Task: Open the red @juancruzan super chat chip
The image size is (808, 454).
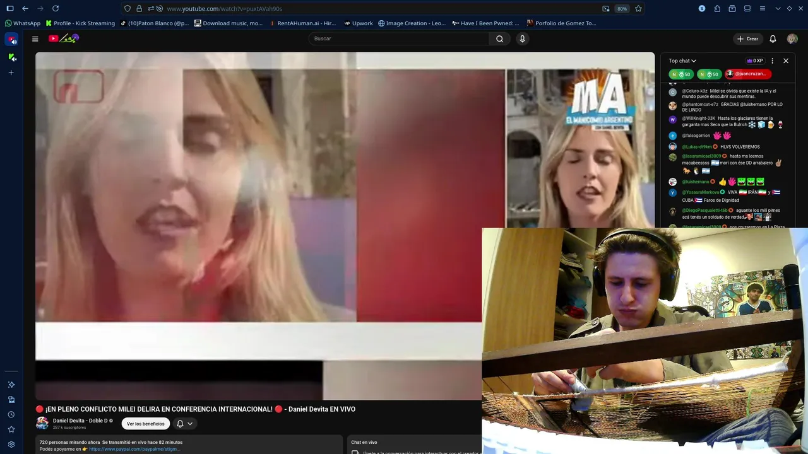Action: (749, 74)
